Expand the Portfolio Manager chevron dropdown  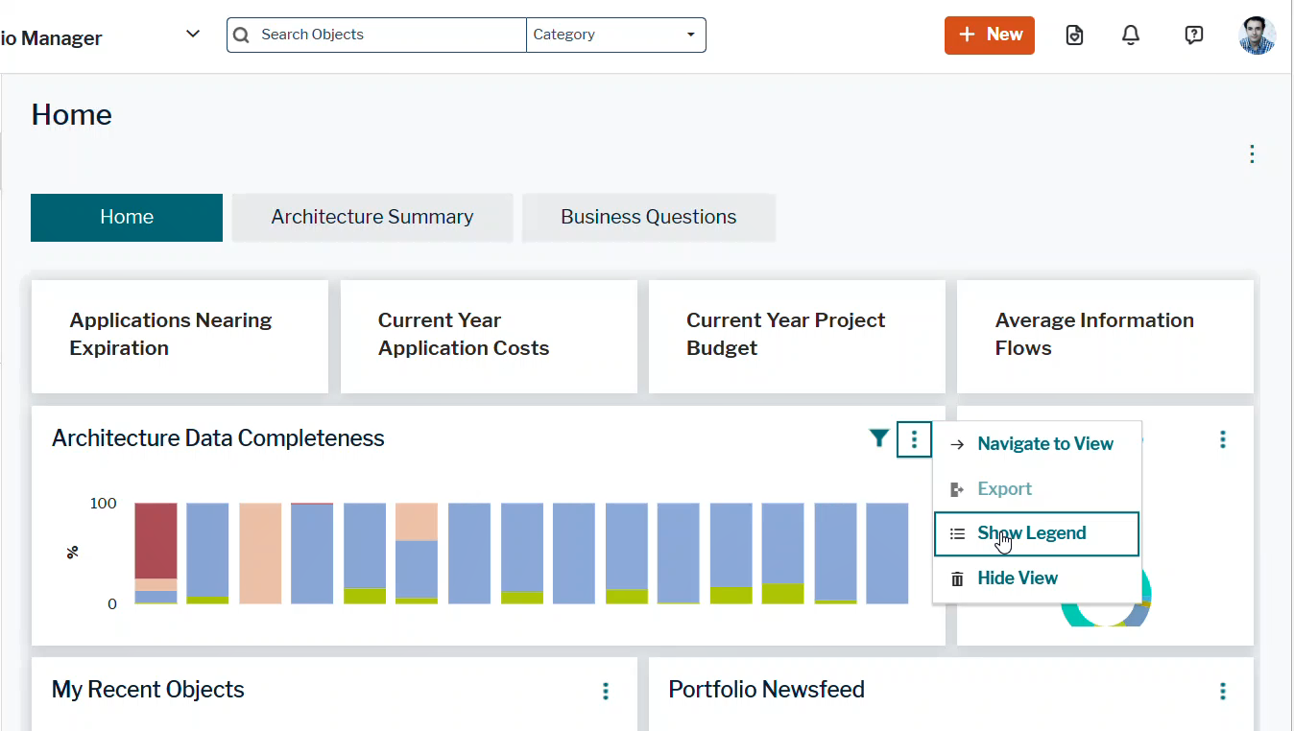coord(193,35)
